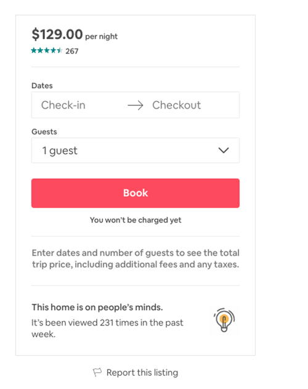Click the red Book button
This screenshot has width=308, height=389.
coord(136,193)
